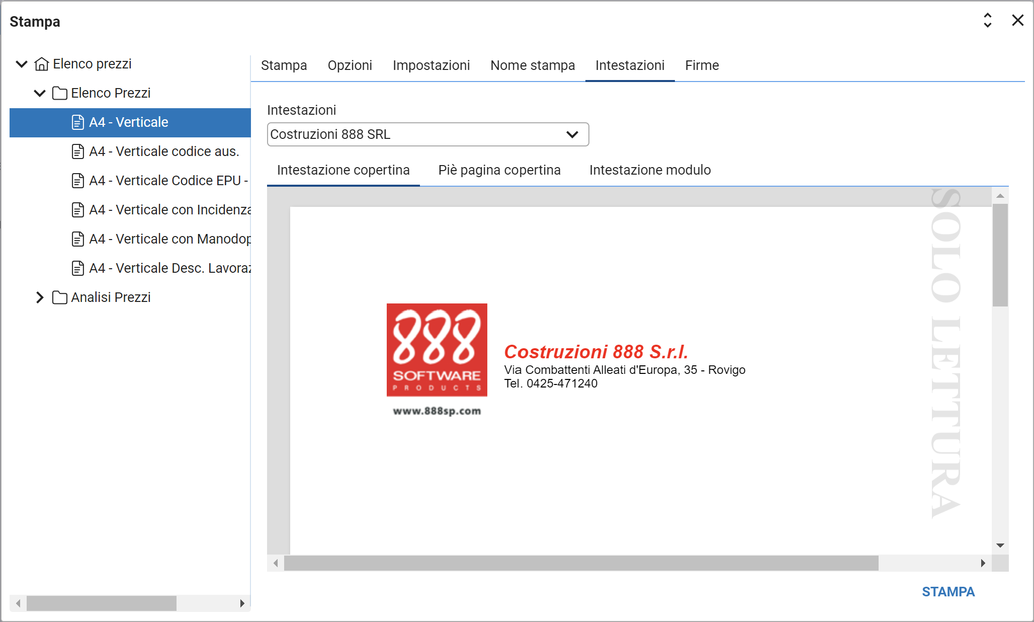Click the home icon beside Elenco prezzi

point(41,64)
